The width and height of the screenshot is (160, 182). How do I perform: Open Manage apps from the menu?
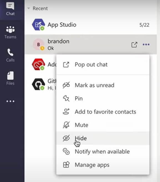click(x=103, y=165)
